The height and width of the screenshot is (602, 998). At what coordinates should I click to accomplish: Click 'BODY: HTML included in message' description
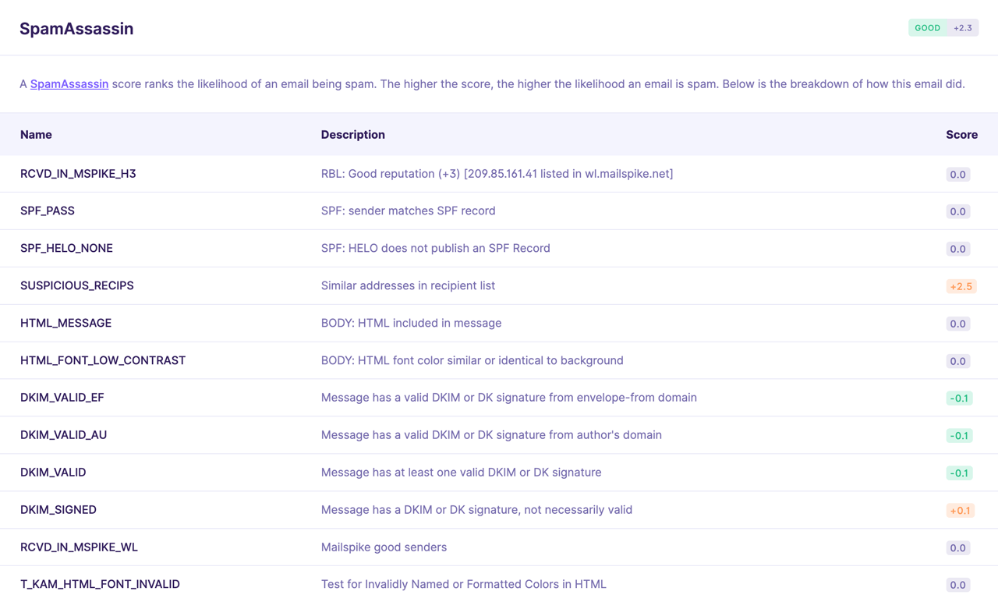coord(412,323)
